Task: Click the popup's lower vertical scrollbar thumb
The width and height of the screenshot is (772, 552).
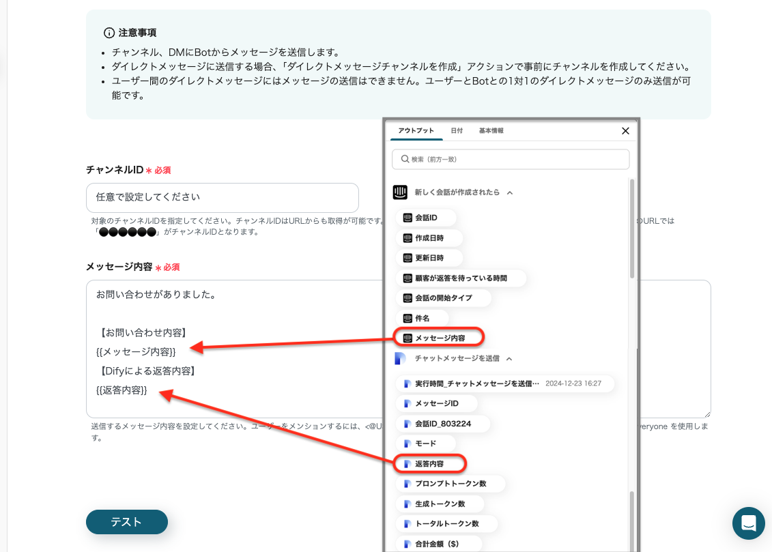Action: (x=632, y=521)
